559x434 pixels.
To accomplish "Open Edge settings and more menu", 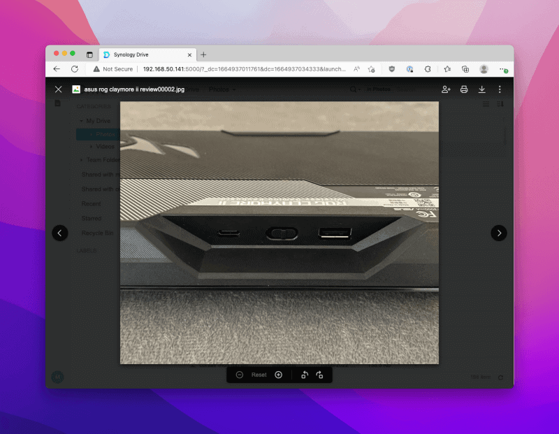I will click(502, 69).
